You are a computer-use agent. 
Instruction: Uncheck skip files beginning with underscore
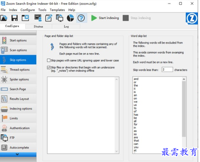pyautogui.click(x=49, y=68)
